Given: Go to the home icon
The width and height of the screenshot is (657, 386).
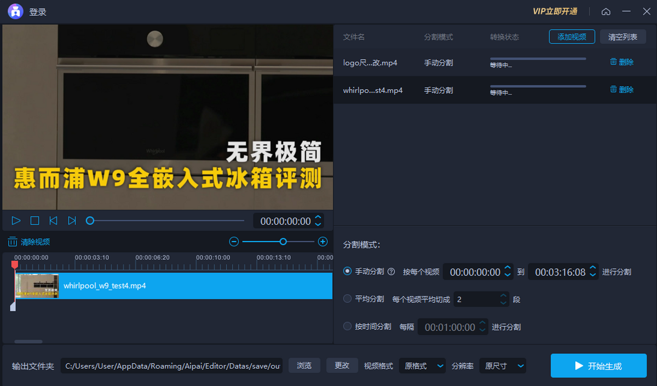Looking at the screenshot, I should click(606, 11).
